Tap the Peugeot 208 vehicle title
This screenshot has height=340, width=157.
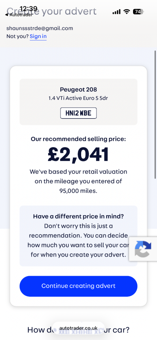78,89
